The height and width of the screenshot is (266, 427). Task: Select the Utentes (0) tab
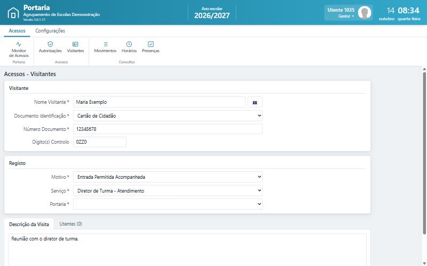[70, 224]
